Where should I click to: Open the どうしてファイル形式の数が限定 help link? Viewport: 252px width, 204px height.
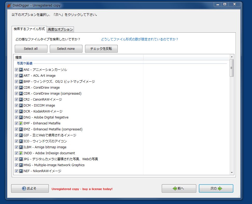click(139, 39)
